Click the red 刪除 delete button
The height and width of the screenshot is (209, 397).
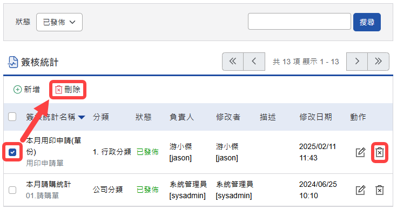click(x=68, y=90)
